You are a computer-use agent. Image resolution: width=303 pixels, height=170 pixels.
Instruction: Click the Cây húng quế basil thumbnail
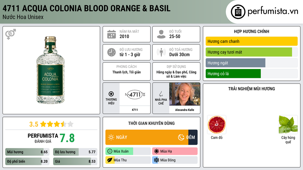click(288, 125)
